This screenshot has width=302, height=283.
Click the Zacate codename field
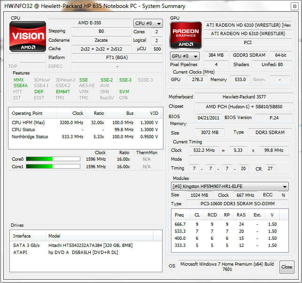pos(101,40)
